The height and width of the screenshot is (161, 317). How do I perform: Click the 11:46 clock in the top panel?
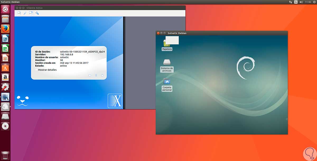[308, 2]
